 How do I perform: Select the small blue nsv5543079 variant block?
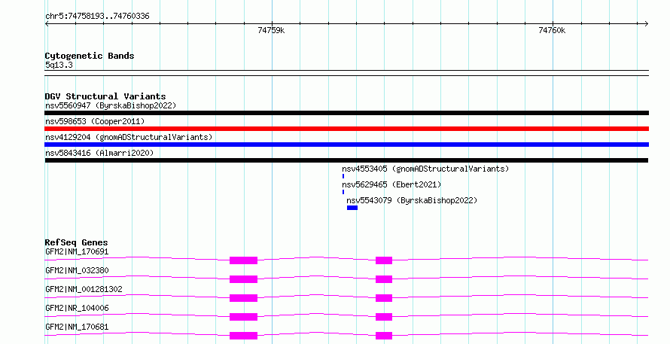point(352,208)
